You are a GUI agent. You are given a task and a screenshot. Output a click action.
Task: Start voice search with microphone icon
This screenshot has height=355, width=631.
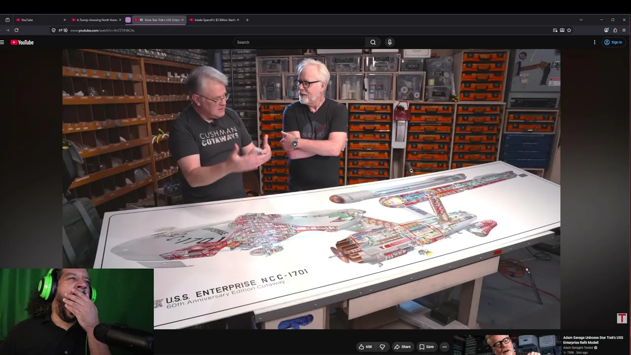[x=389, y=42]
